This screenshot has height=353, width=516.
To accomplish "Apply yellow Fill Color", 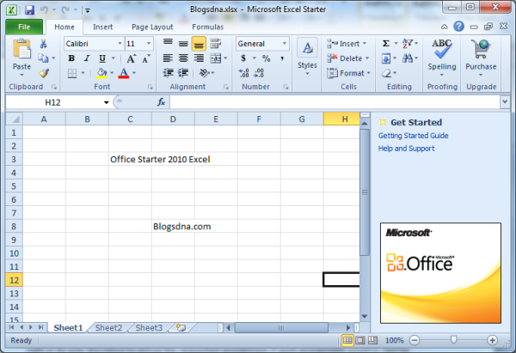I will coord(101,73).
